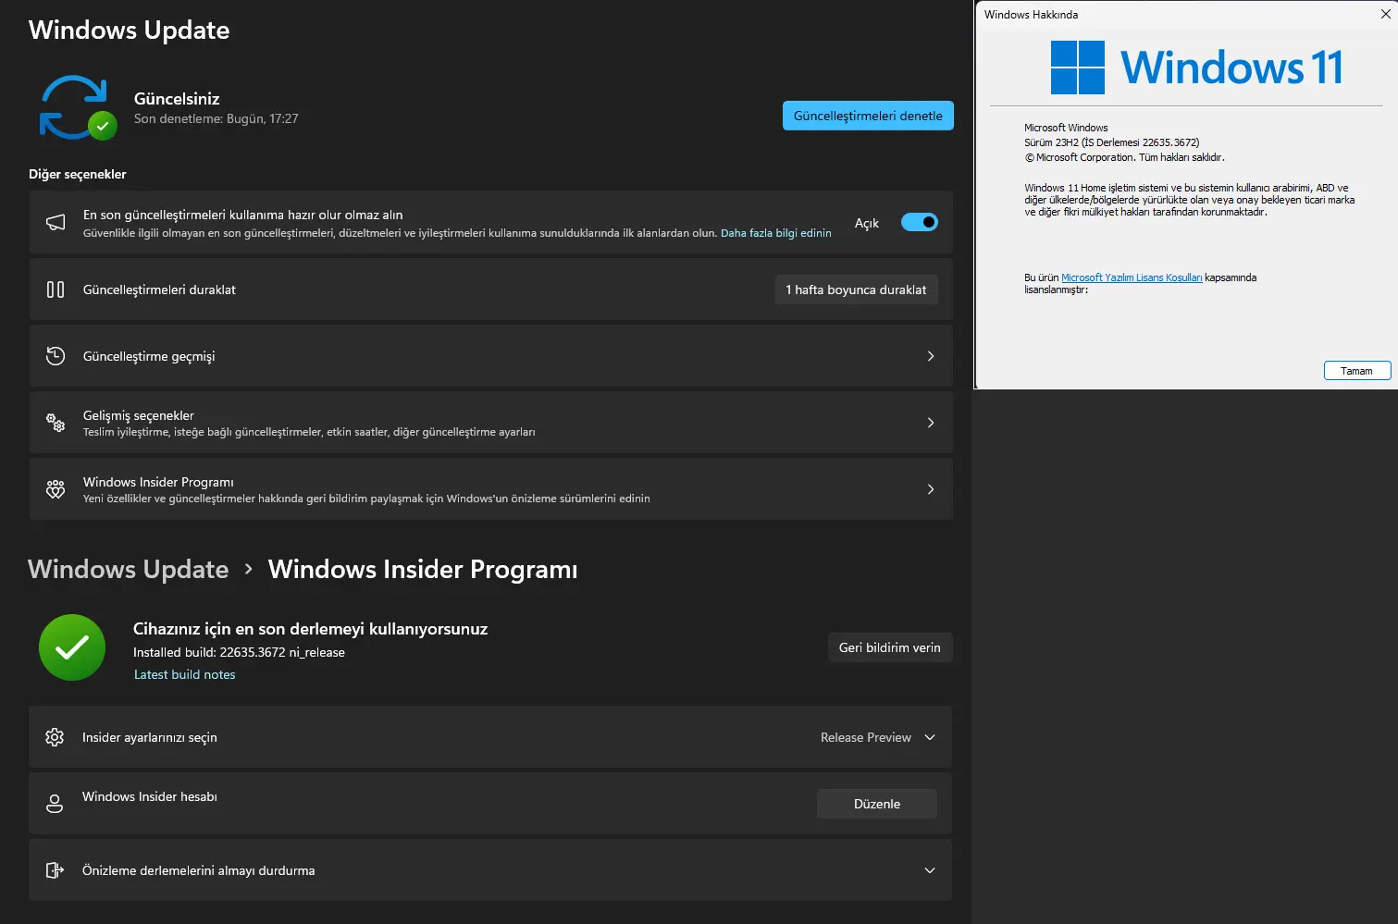
Task: Click the gear icon beside Insider ayarlarınızı seçin
Action: (55, 737)
